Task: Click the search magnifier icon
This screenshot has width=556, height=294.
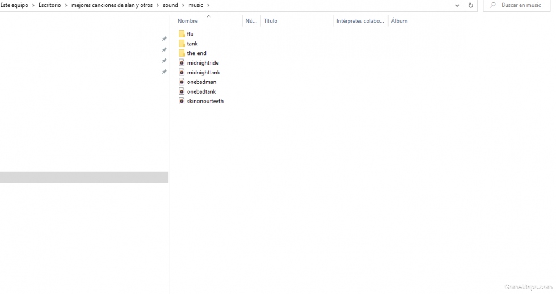Action: [493, 5]
